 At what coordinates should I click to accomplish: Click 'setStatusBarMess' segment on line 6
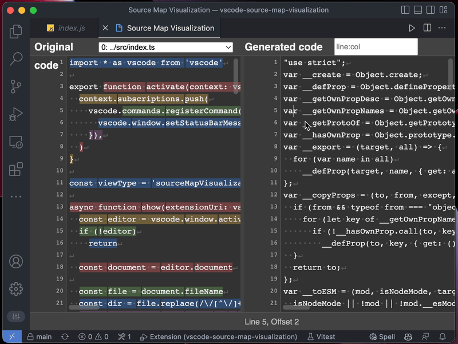click(x=203, y=123)
